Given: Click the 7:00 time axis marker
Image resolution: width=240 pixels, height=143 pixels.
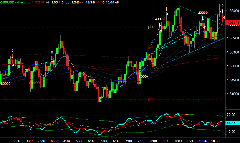Looking at the screenshot, I should (129, 141).
